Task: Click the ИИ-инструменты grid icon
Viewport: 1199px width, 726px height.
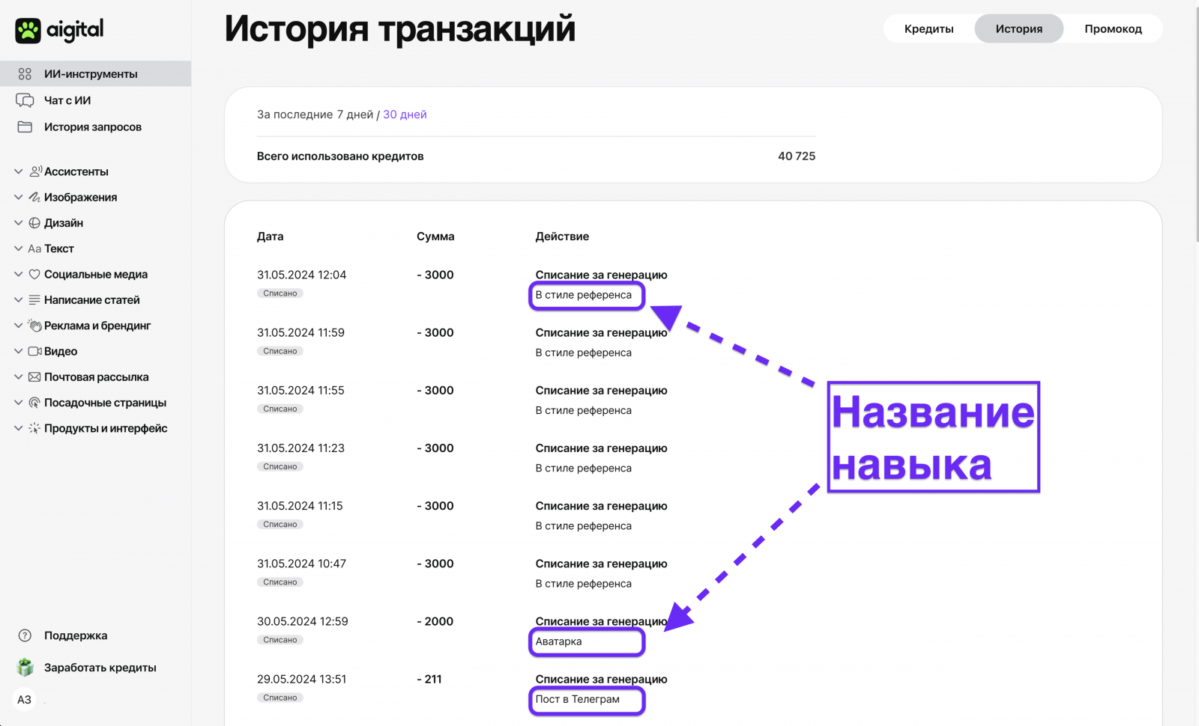Action: coord(25,74)
